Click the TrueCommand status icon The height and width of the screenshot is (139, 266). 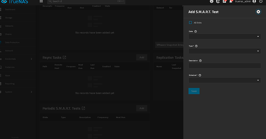(x=218, y=2)
